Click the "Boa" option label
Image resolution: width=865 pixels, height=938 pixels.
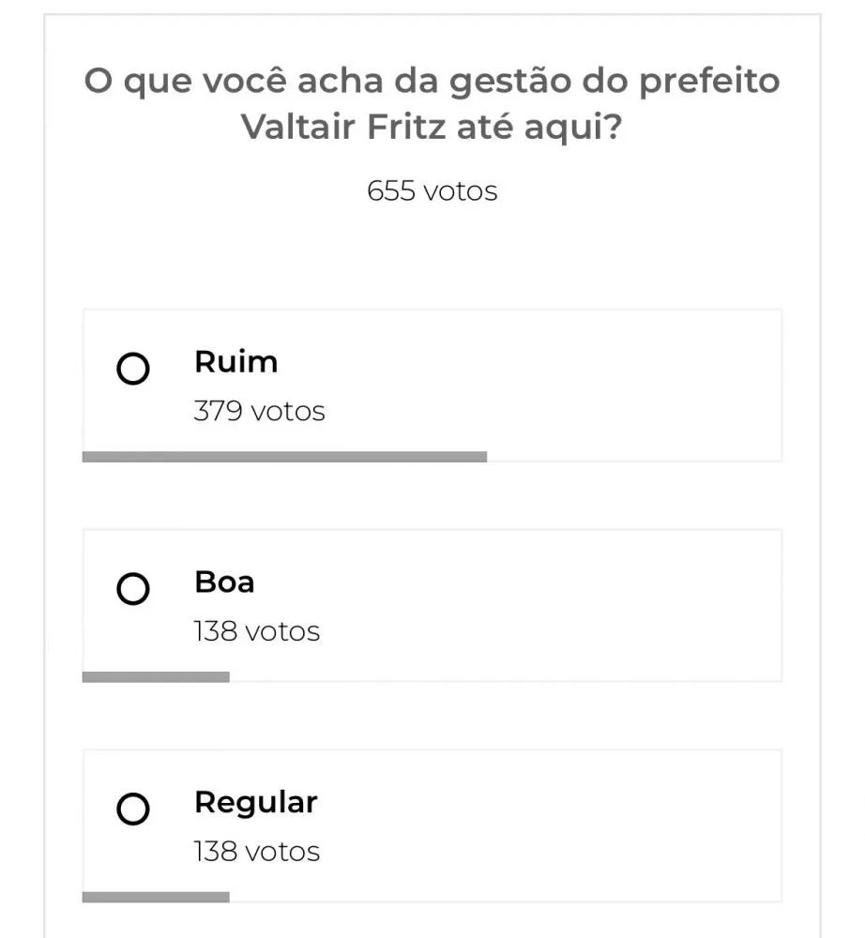224,582
